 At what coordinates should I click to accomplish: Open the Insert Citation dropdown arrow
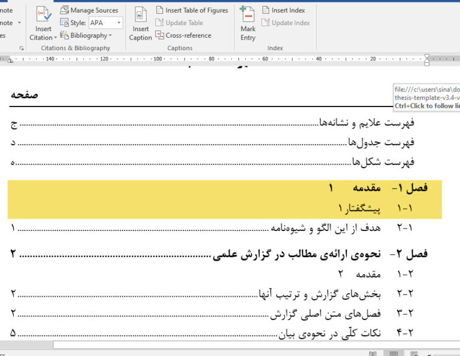(55, 38)
